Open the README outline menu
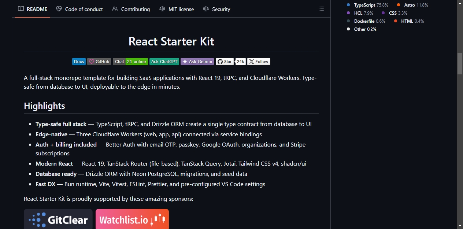The height and width of the screenshot is (229, 463). coord(321,9)
